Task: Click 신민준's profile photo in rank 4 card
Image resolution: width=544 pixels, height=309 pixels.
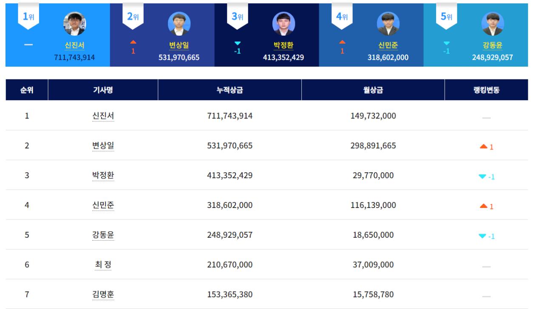Action: pos(388,23)
